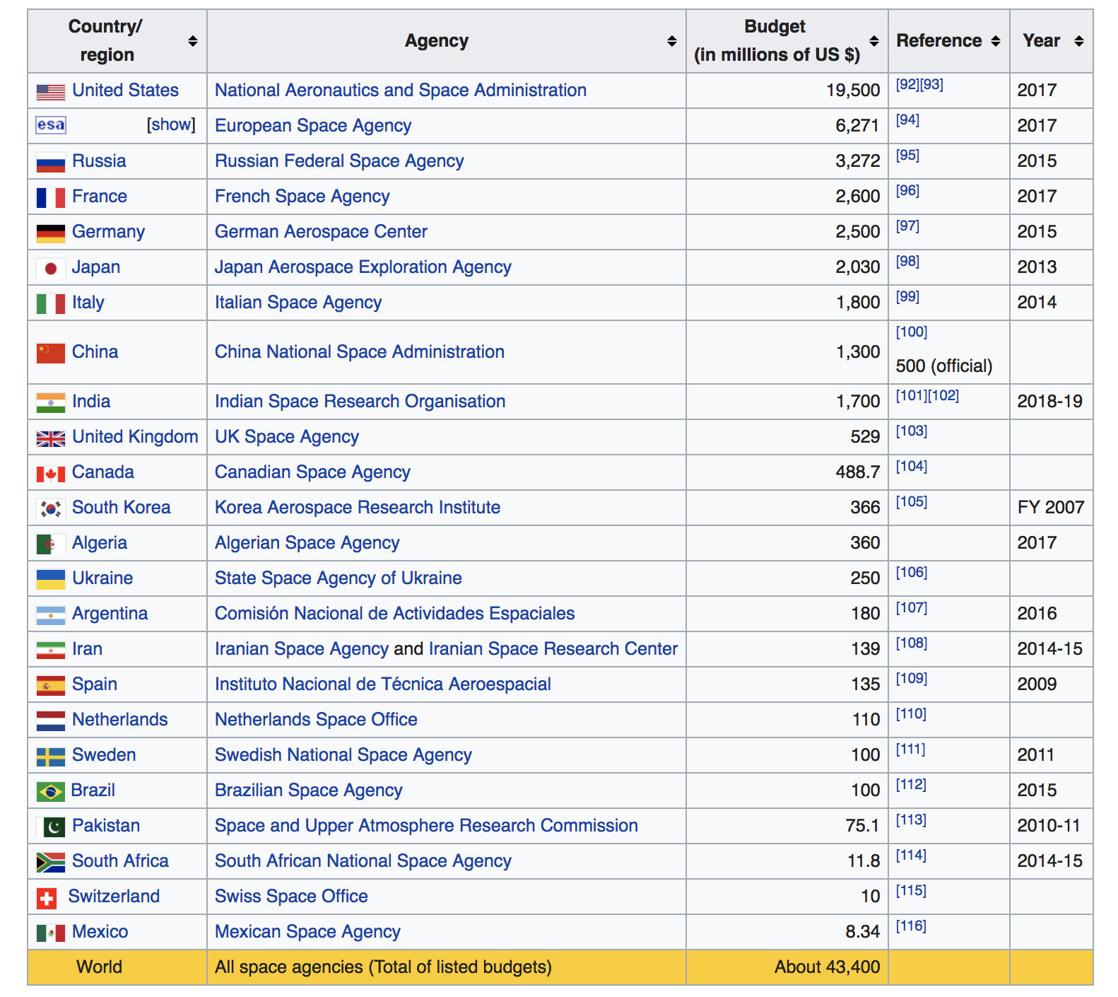Viewport: 1118px width, 997px height.
Task: Sort table by Country/region column
Action: pyautogui.click(x=192, y=41)
